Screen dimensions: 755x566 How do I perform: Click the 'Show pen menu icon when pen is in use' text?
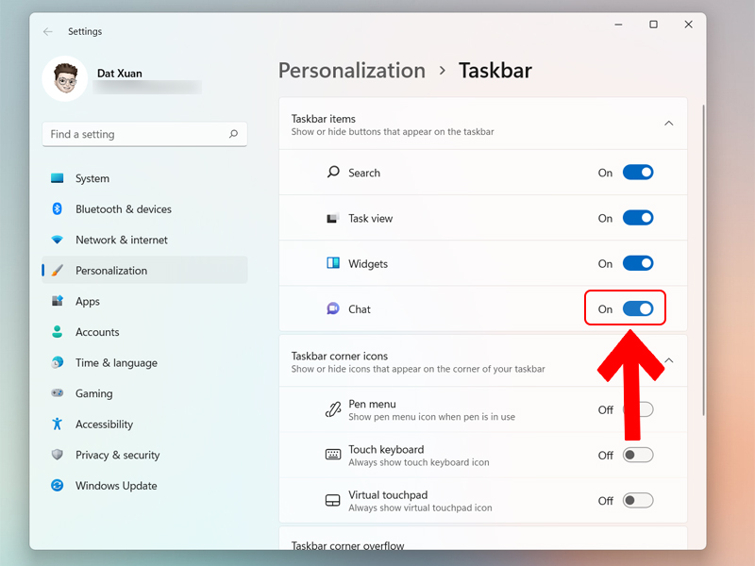pyautogui.click(x=432, y=417)
